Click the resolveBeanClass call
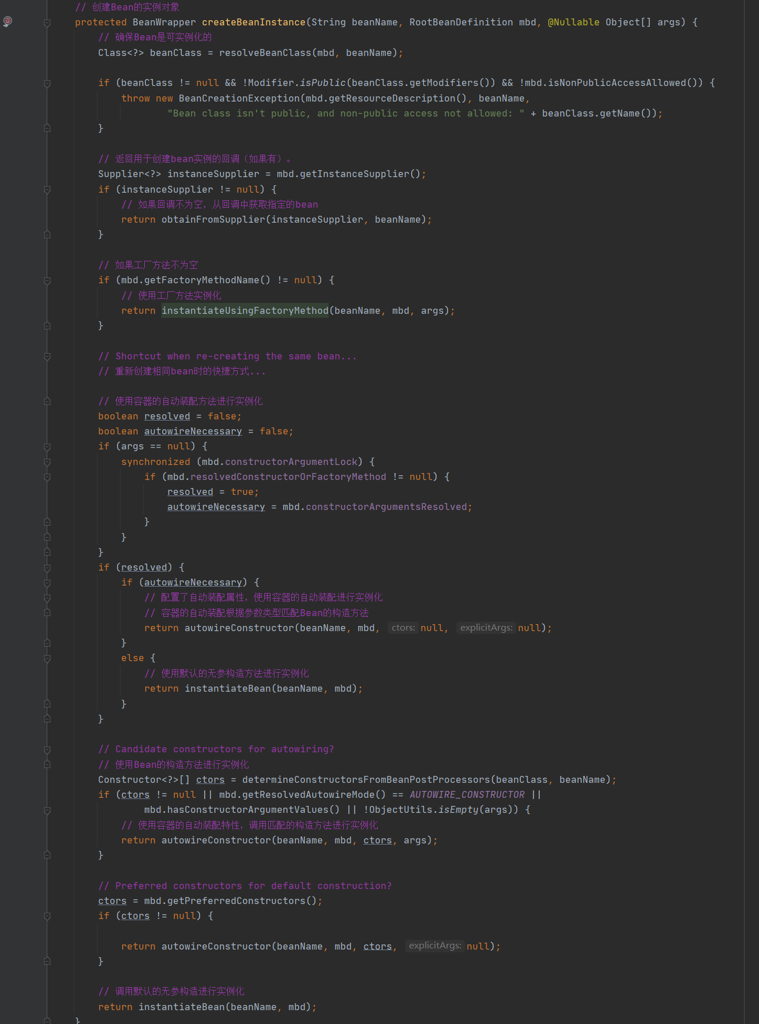Viewport: 759px width, 1024px height. (265, 52)
